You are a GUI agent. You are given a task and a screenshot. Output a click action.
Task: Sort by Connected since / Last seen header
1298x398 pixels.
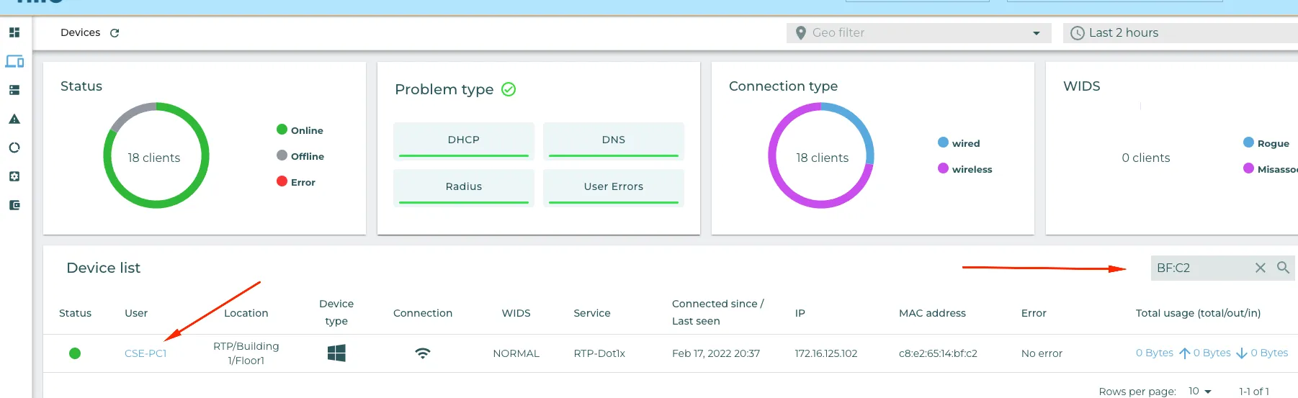coord(718,312)
